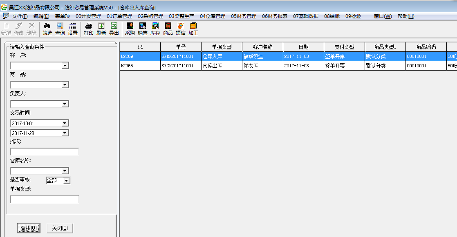Click the 批次 batch input field

pyautogui.click(x=45, y=152)
